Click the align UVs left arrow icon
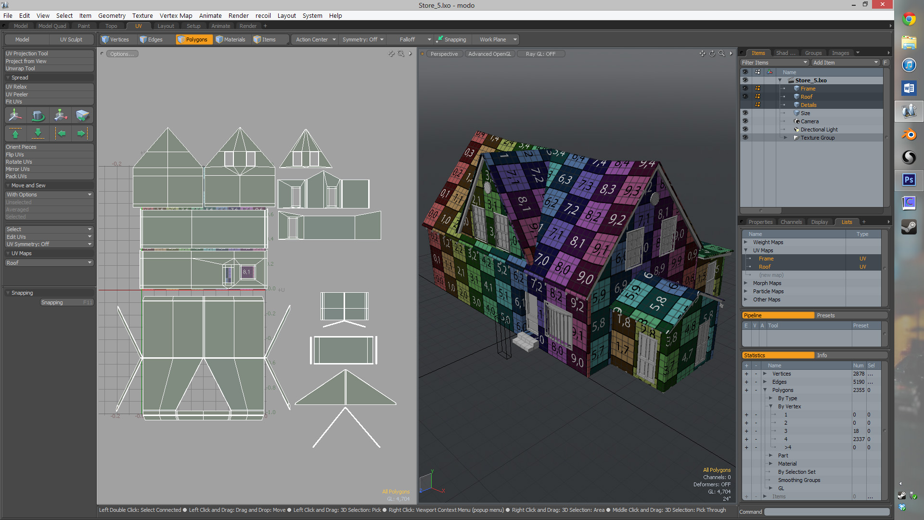Viewport: 924px width, 520px height. pyautogui.click(x=61, y=133)
